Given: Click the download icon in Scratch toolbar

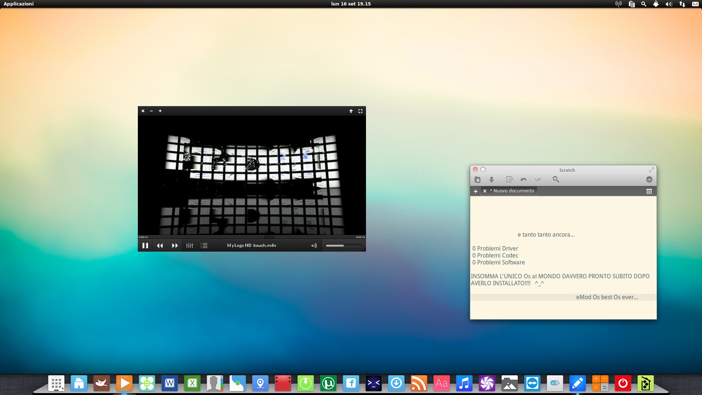Looking at the screenshot, I should coord(492,179).
